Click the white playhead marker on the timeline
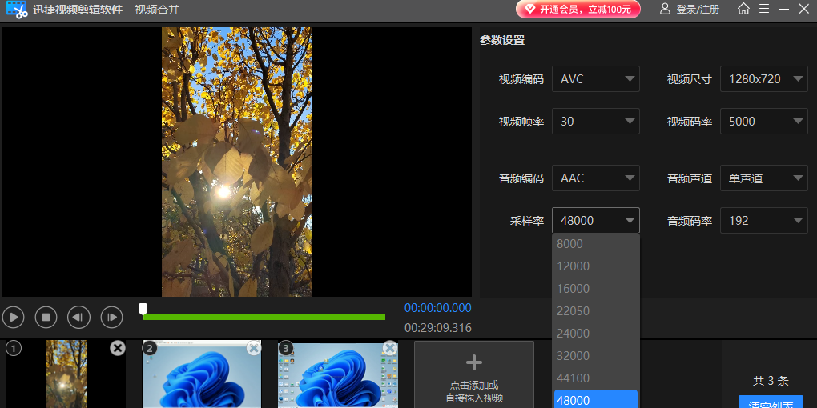Screen dimensions: 817x408 tap(143, 309)
